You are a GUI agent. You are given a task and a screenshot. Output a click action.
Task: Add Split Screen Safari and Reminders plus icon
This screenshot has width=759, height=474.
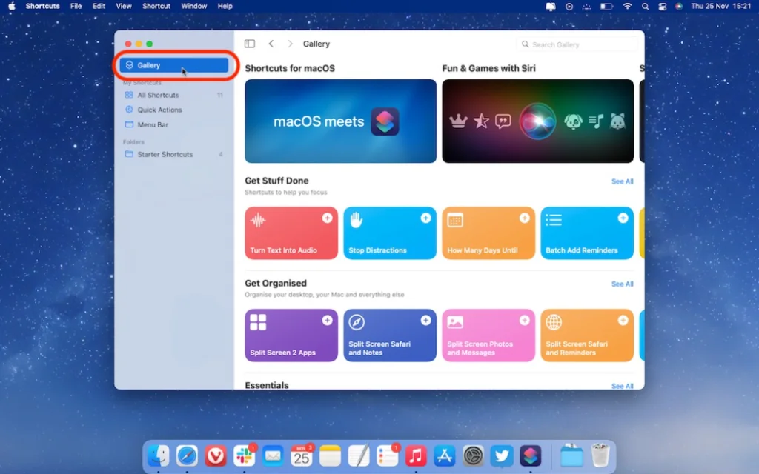[623, 320]
